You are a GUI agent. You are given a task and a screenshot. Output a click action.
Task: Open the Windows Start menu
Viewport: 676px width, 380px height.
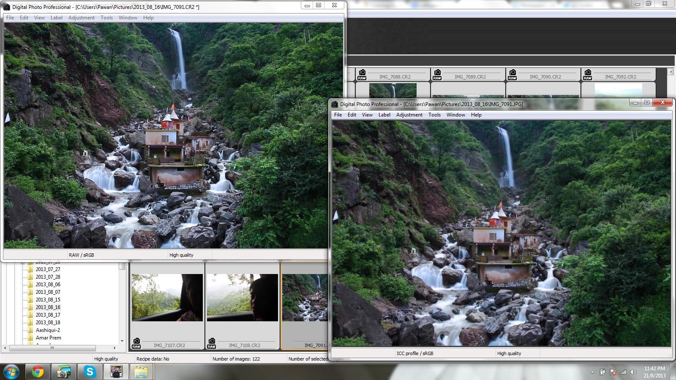[x=11, y=372]
